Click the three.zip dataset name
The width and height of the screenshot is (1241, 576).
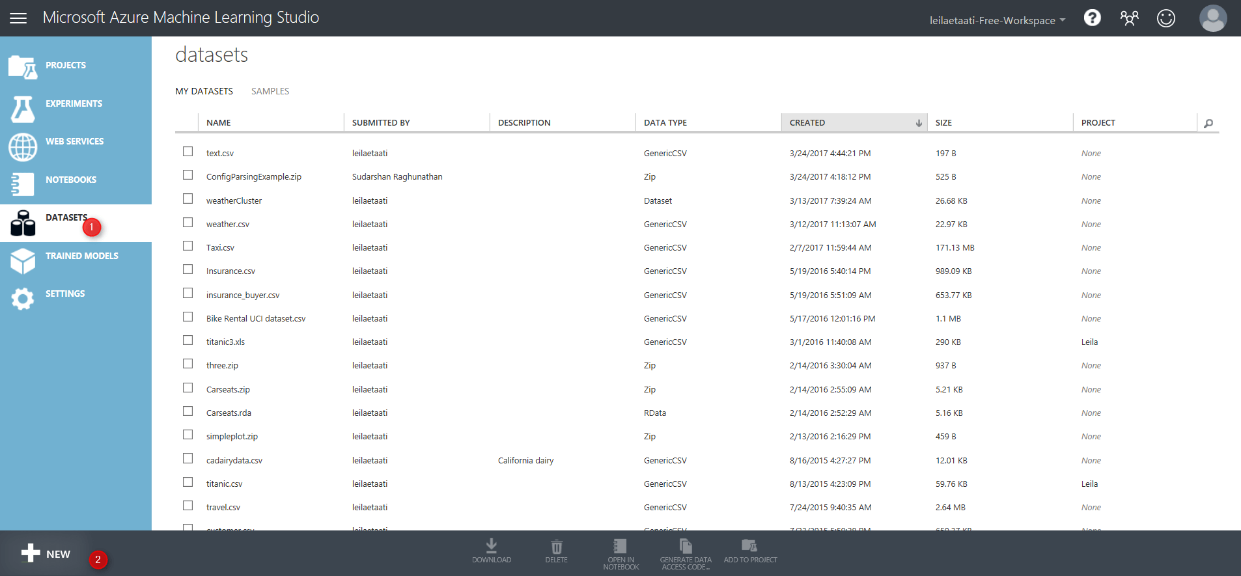[222, 366]
